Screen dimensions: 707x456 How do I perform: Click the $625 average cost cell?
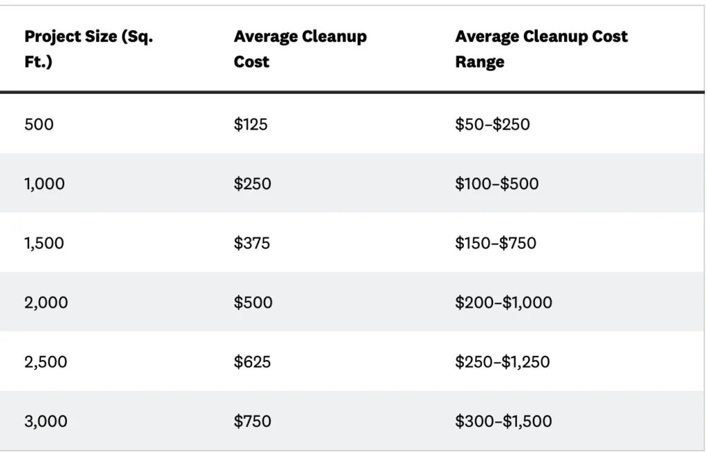coord(252,362)
